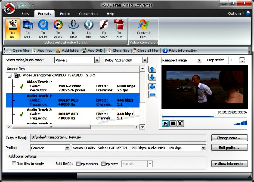The image size is (254, 182).
Task: Click the help icon beside Options
Action: pos(248,13)
